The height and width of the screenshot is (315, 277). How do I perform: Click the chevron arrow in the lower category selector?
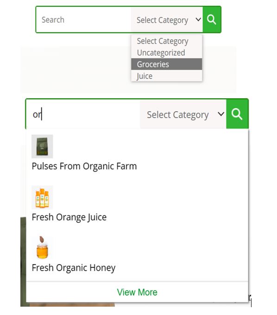pos(221,114)
